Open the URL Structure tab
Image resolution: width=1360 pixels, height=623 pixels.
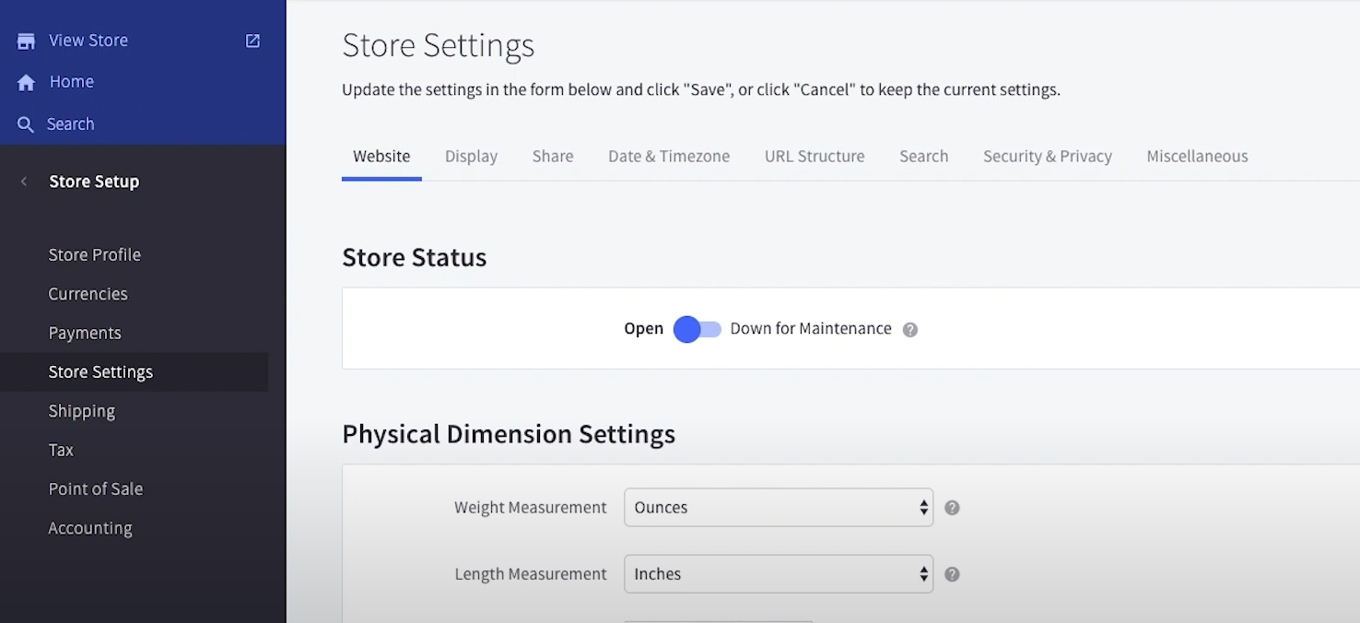click(x=815, y=157)
